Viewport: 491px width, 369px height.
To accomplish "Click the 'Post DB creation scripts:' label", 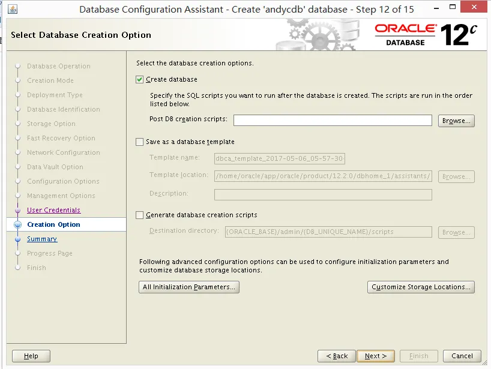I will point(188,119).
